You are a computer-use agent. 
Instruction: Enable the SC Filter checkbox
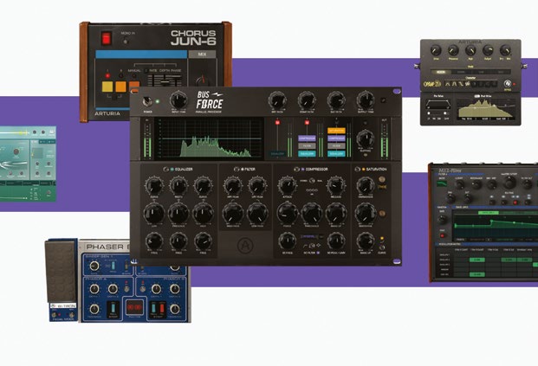click(x=318, y=253)
